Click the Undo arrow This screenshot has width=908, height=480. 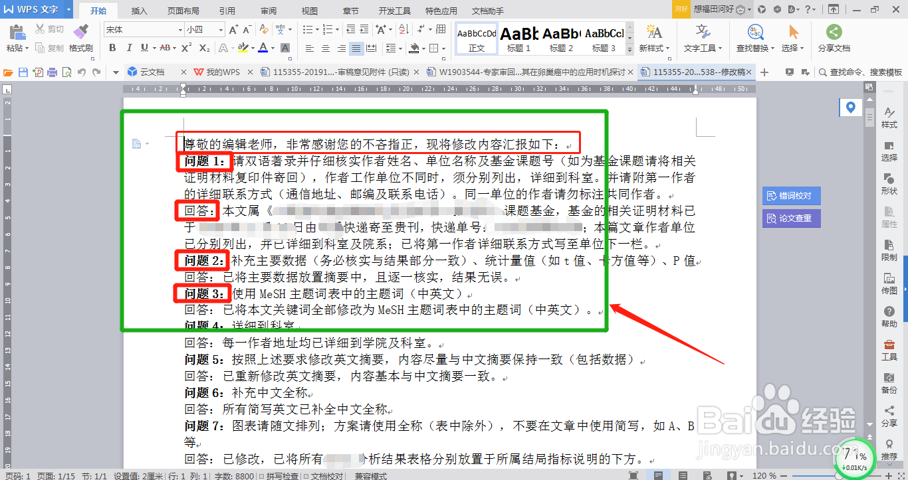[x=82, y=72]
